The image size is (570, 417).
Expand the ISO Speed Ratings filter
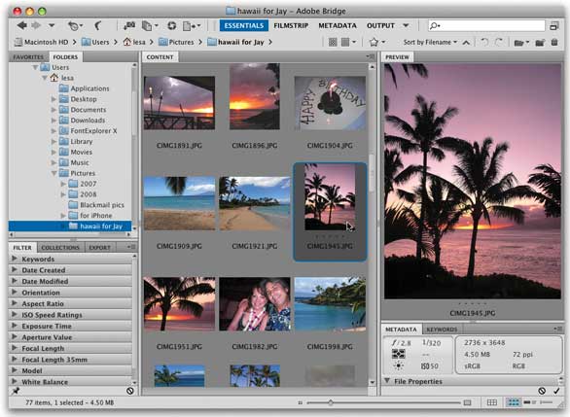15,315
